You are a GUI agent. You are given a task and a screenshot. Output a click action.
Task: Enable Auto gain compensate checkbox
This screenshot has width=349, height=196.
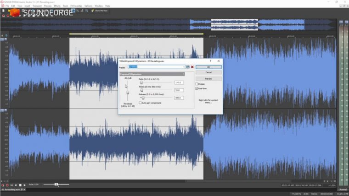click(140, 103)
